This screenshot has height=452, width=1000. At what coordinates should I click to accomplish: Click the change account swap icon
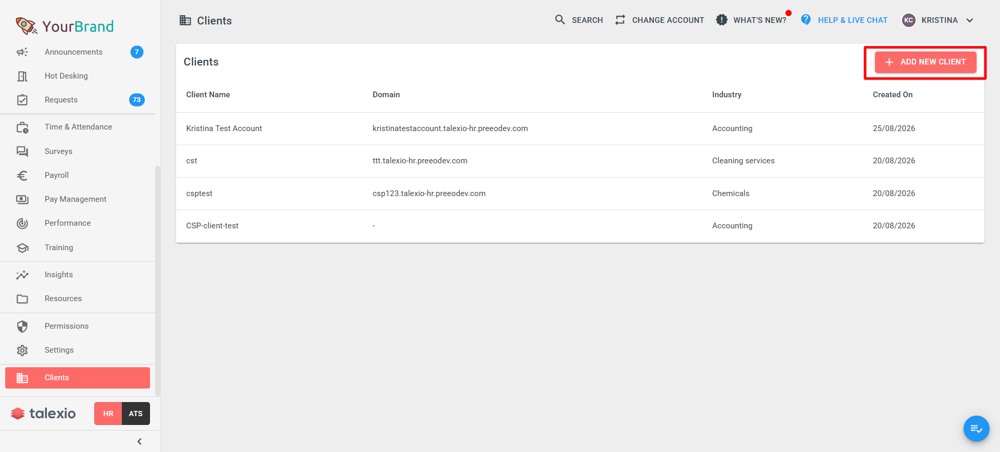coord(620,20)
